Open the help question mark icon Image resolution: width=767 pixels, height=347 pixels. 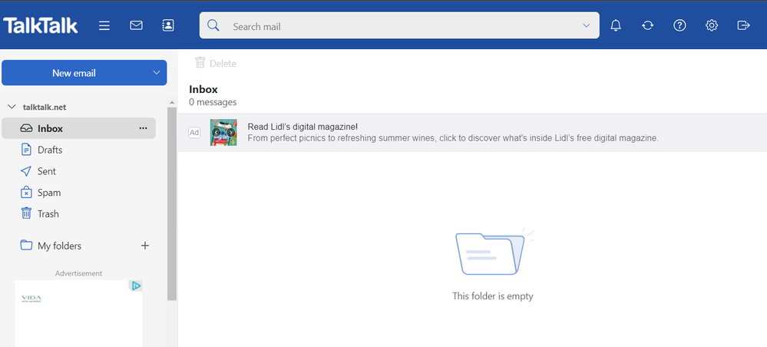tap(679, 25)
